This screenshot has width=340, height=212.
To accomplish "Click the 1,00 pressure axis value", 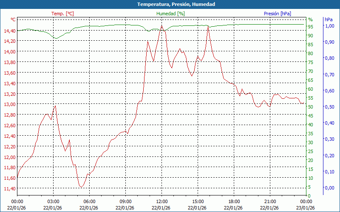I will (329, 26).
